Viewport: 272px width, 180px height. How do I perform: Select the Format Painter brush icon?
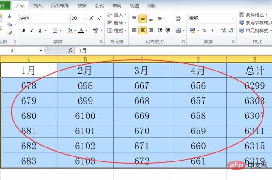pos(10,33)
